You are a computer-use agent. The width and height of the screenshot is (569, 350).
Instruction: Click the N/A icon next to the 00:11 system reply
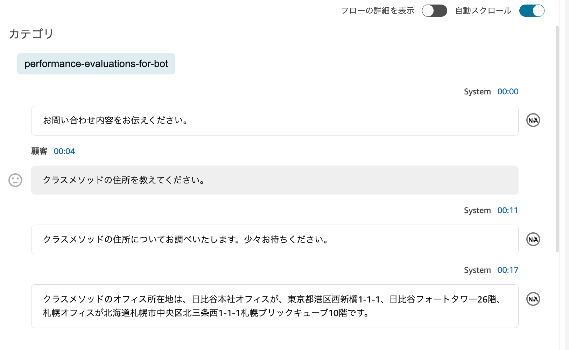tap(533, 239)
